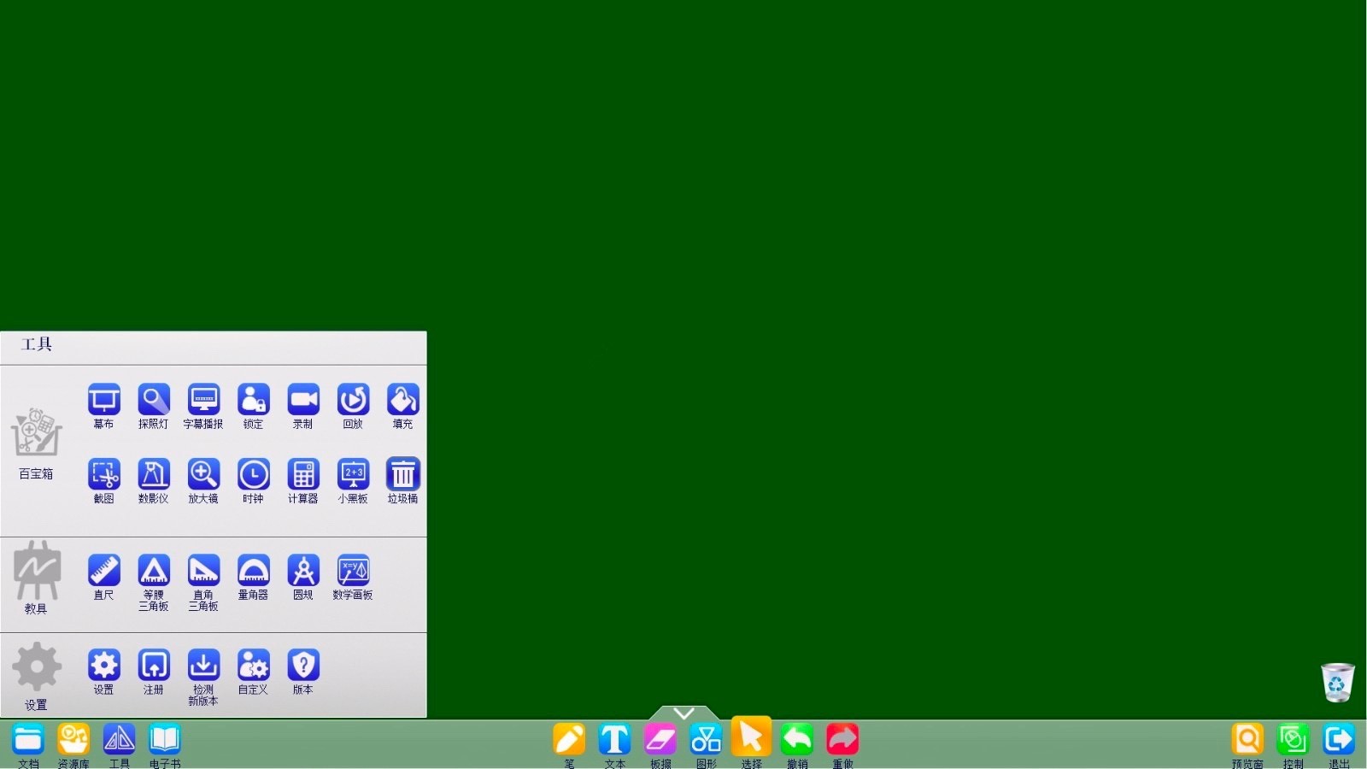1367x769 pixels.
Task: Click the 撤销 undo button
Action: click(797, 740)
